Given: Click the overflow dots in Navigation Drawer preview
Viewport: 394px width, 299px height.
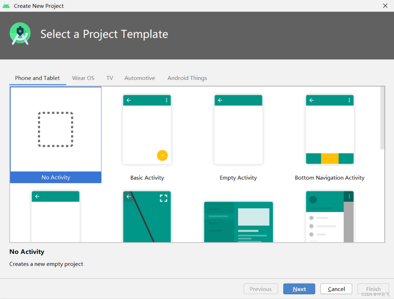Looking at the screenshot, I should point(349,196).
